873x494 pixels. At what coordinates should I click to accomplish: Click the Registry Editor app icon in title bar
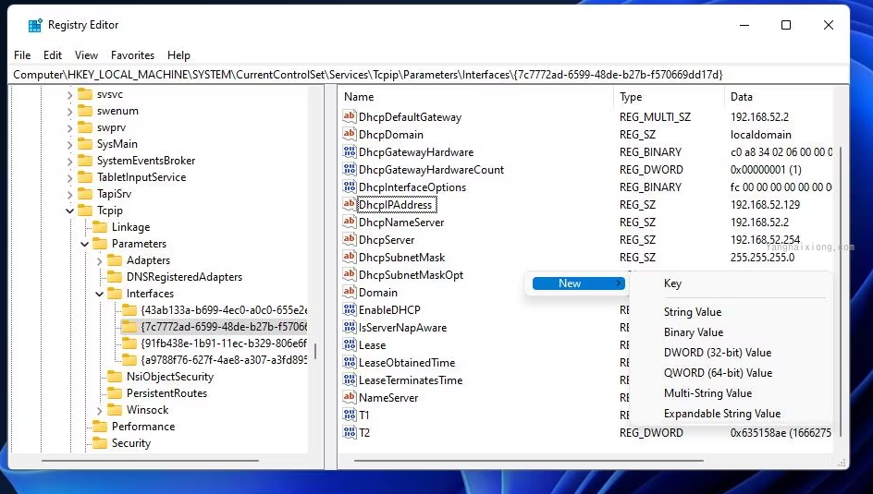[35, 25]
